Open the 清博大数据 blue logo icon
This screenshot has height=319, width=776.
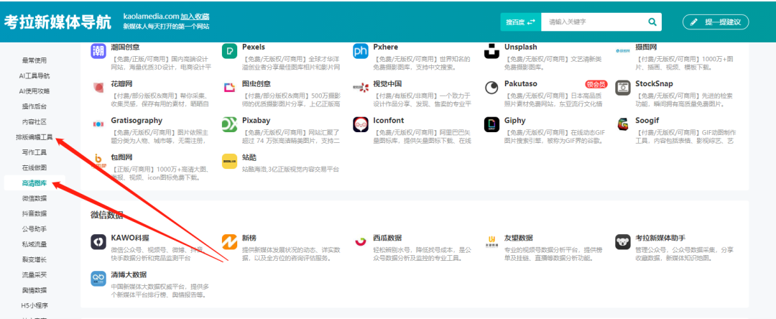coord(98,279)
